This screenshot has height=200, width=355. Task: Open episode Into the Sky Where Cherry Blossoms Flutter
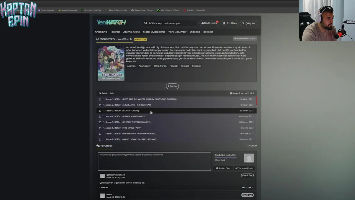coord(140,99)
